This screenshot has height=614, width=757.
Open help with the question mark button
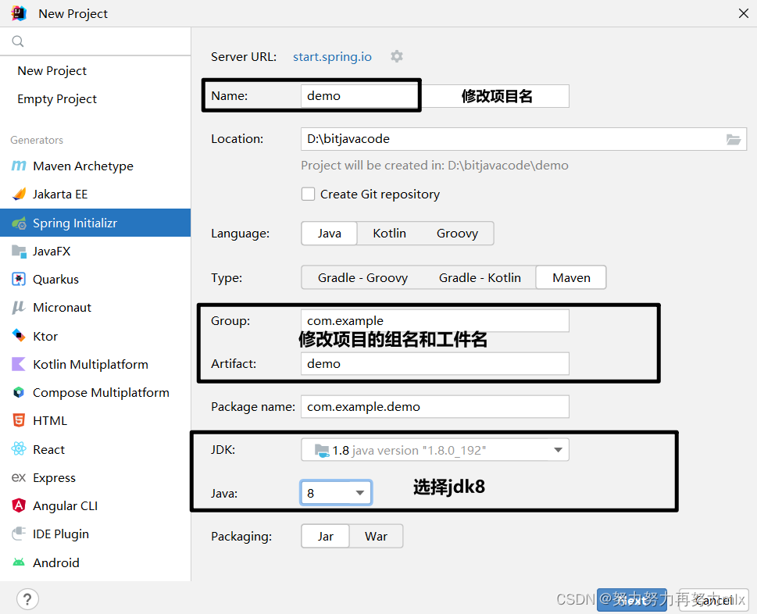27,599
